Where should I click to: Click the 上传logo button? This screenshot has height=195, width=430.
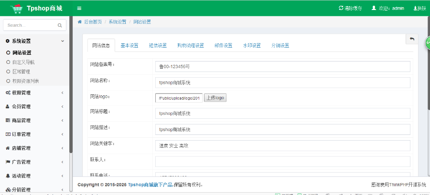[215, 98]
